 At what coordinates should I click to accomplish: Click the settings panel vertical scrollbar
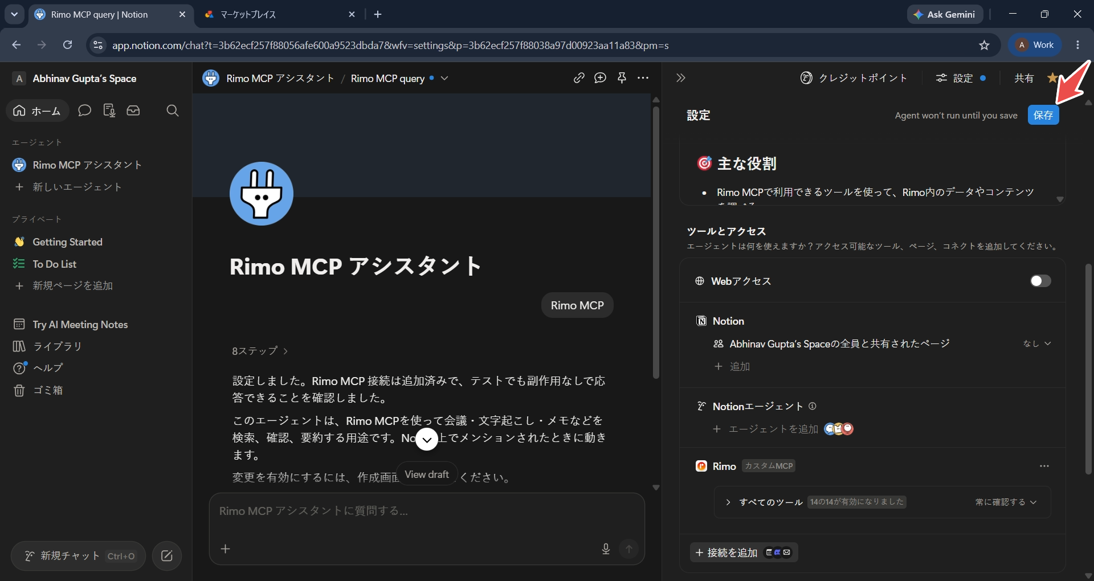tap(1088, 369)
